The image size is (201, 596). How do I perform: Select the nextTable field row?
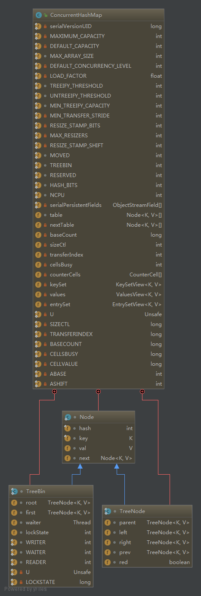tap(99, 225)
